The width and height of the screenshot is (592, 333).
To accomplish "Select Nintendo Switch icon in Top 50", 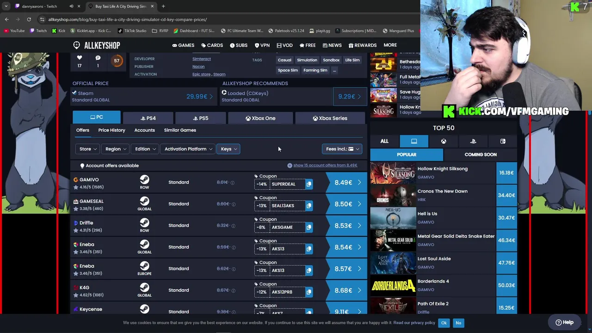I will [x=503, y=141].
